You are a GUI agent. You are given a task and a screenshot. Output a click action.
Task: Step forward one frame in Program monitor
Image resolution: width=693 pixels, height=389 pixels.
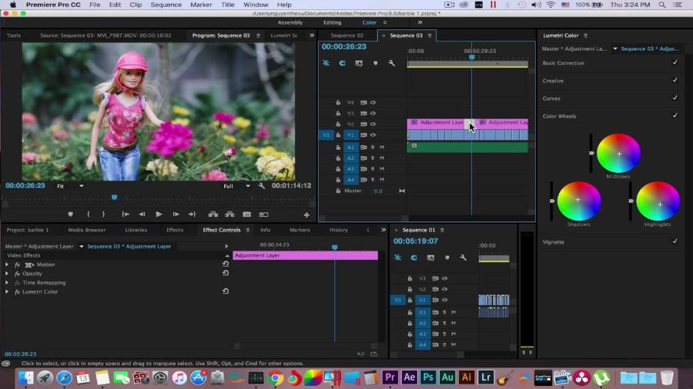176,214
